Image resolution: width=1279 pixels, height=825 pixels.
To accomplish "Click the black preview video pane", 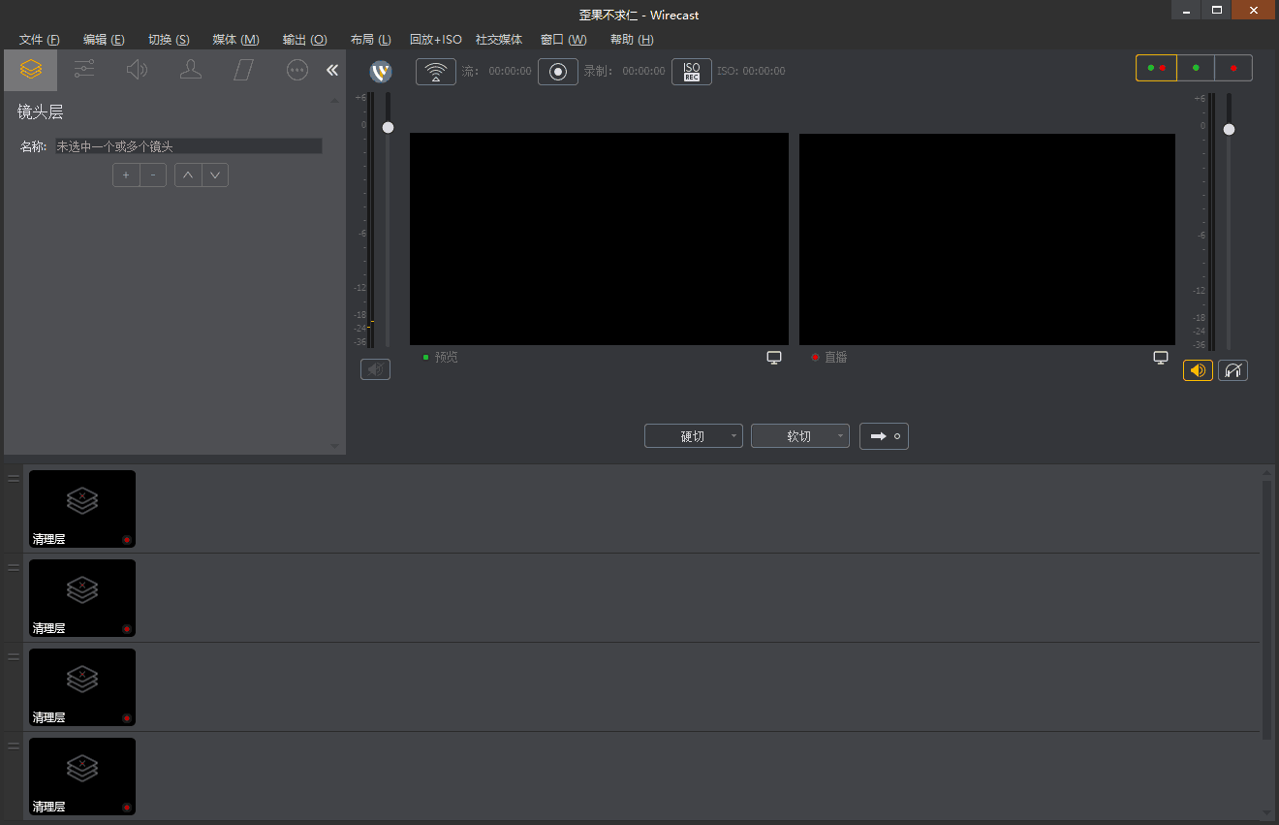I will coord(599,238).
